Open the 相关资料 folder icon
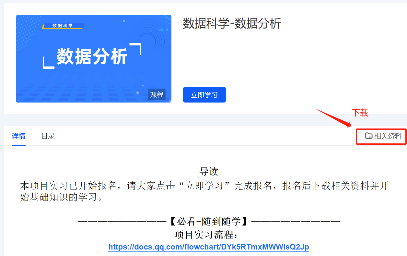The height and width of the screenshot is (256, 407). [x=368, y=136]
